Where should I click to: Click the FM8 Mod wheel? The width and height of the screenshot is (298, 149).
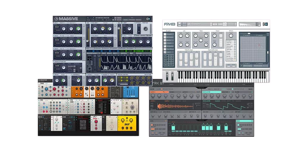pos(172,76)
